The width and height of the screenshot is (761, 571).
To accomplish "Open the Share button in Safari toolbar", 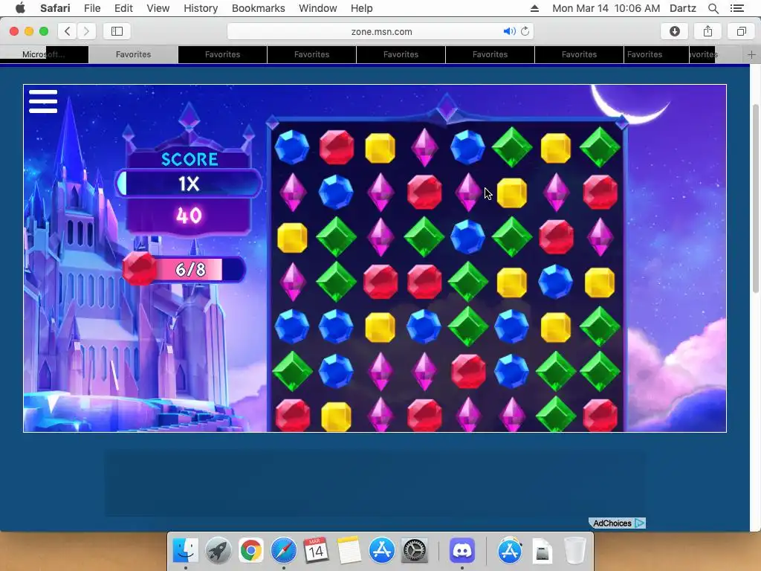I will pos(707,31).
